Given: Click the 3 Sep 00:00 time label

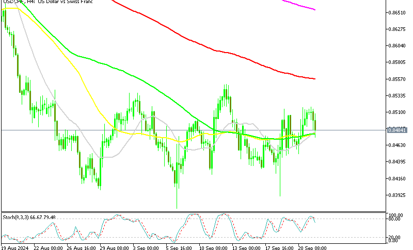Looking at the screenshot, I should pyautogui.click(x=146, y=248).
